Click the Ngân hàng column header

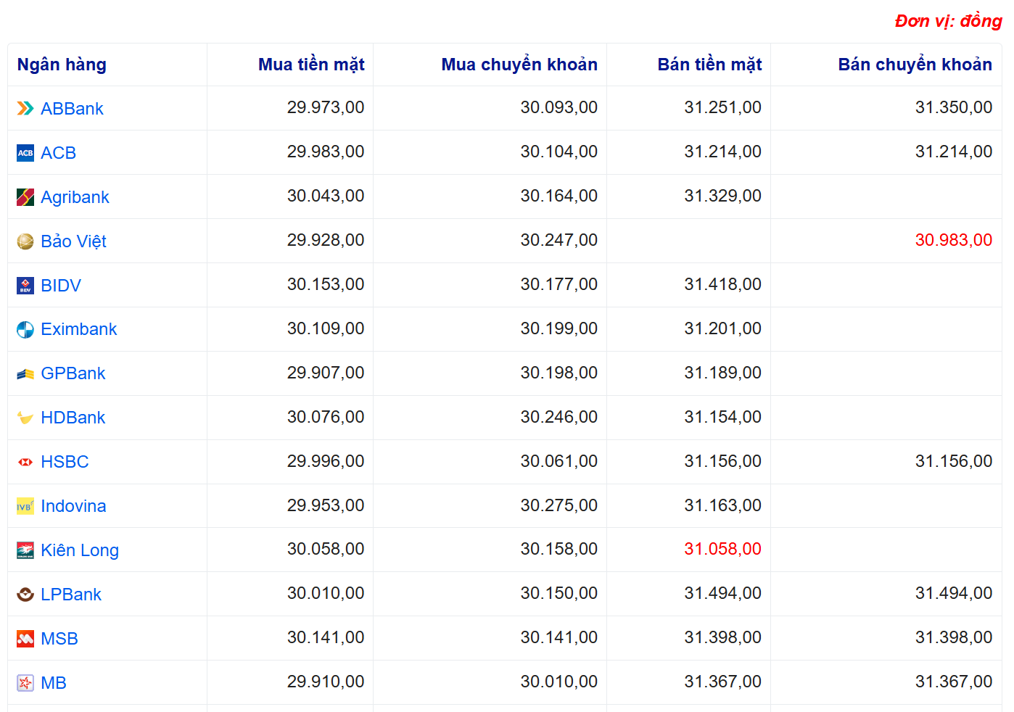[62, 65]
